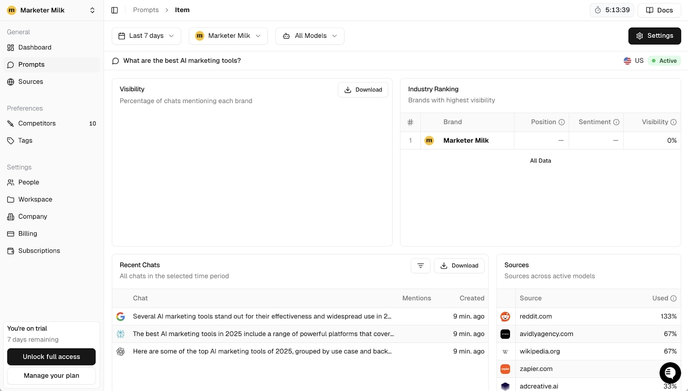Open the ChatGPT chat 'Here are some of the top'
Screen dimensions: 688x391
[x=300, y=351]
